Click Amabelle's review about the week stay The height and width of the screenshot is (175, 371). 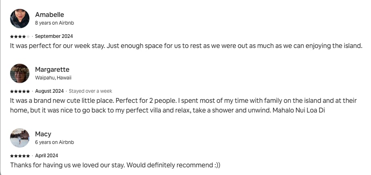coord(186,46)
